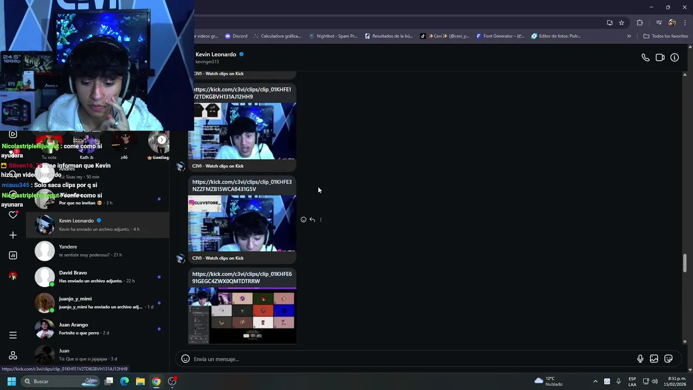693x390 pixels.
Task: Open Chrome three-dot menu
Action: pyautogui.click(x=685, y=23)
